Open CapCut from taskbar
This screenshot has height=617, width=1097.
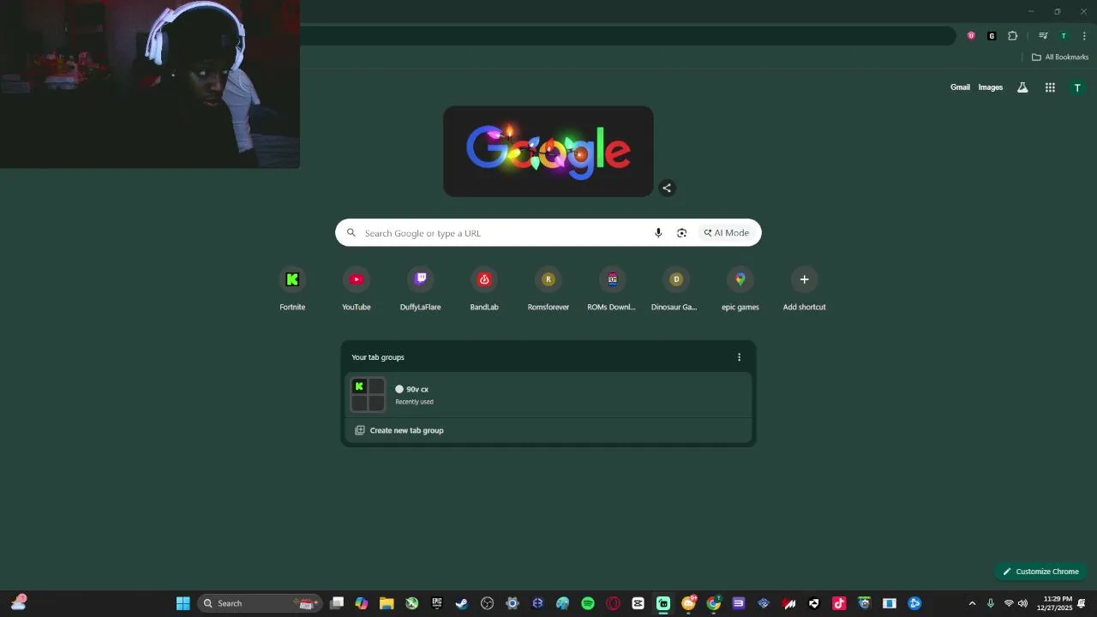point(638,603)
